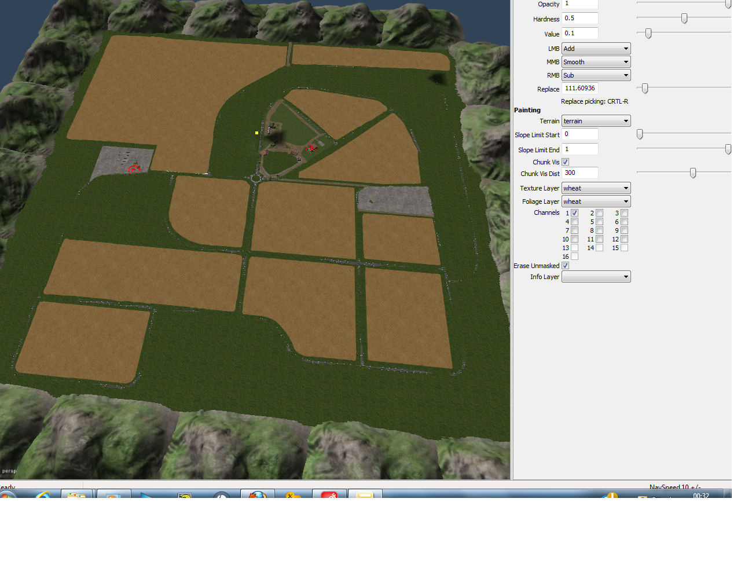The image size is (741, 579).
Task: Click the Windows Start orb
Action: point(8,494)
